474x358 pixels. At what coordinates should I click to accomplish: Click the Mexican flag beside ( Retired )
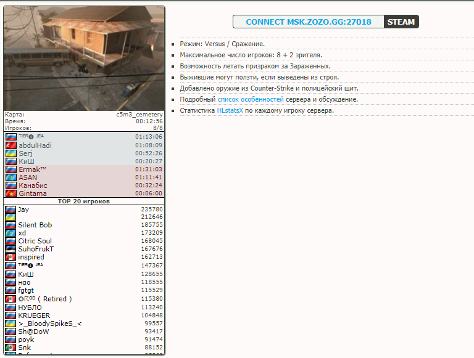[x=10, y=299]
